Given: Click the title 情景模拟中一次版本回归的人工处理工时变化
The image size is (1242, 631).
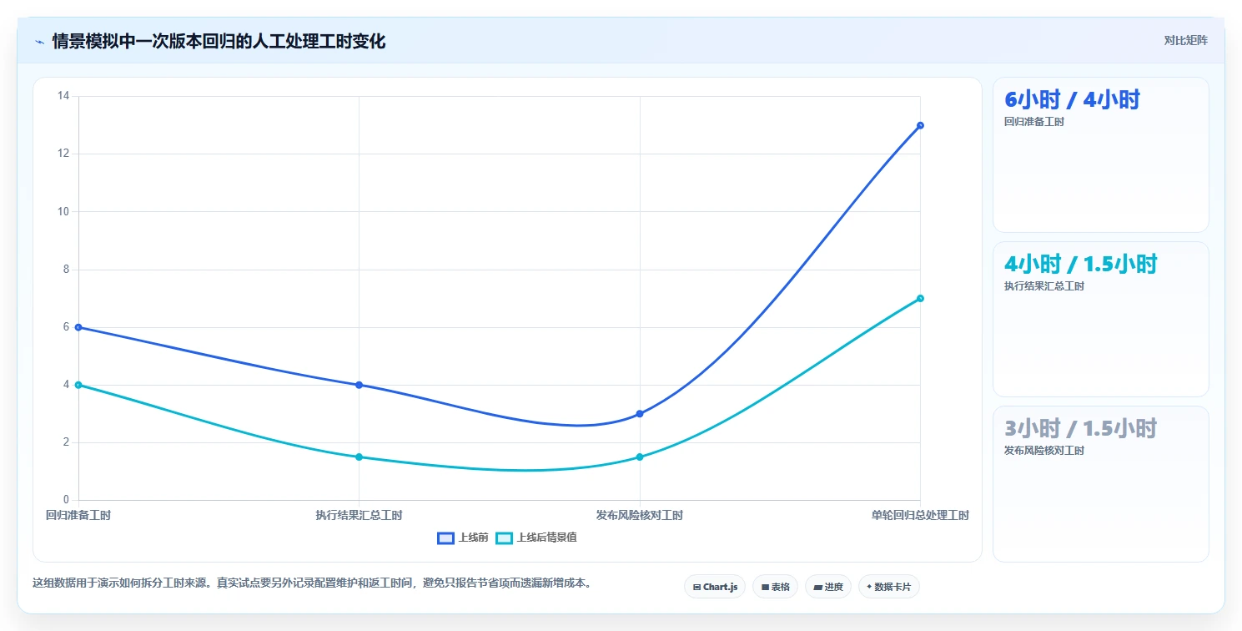Looking at the screenshot, I should (x=219, y=41).
